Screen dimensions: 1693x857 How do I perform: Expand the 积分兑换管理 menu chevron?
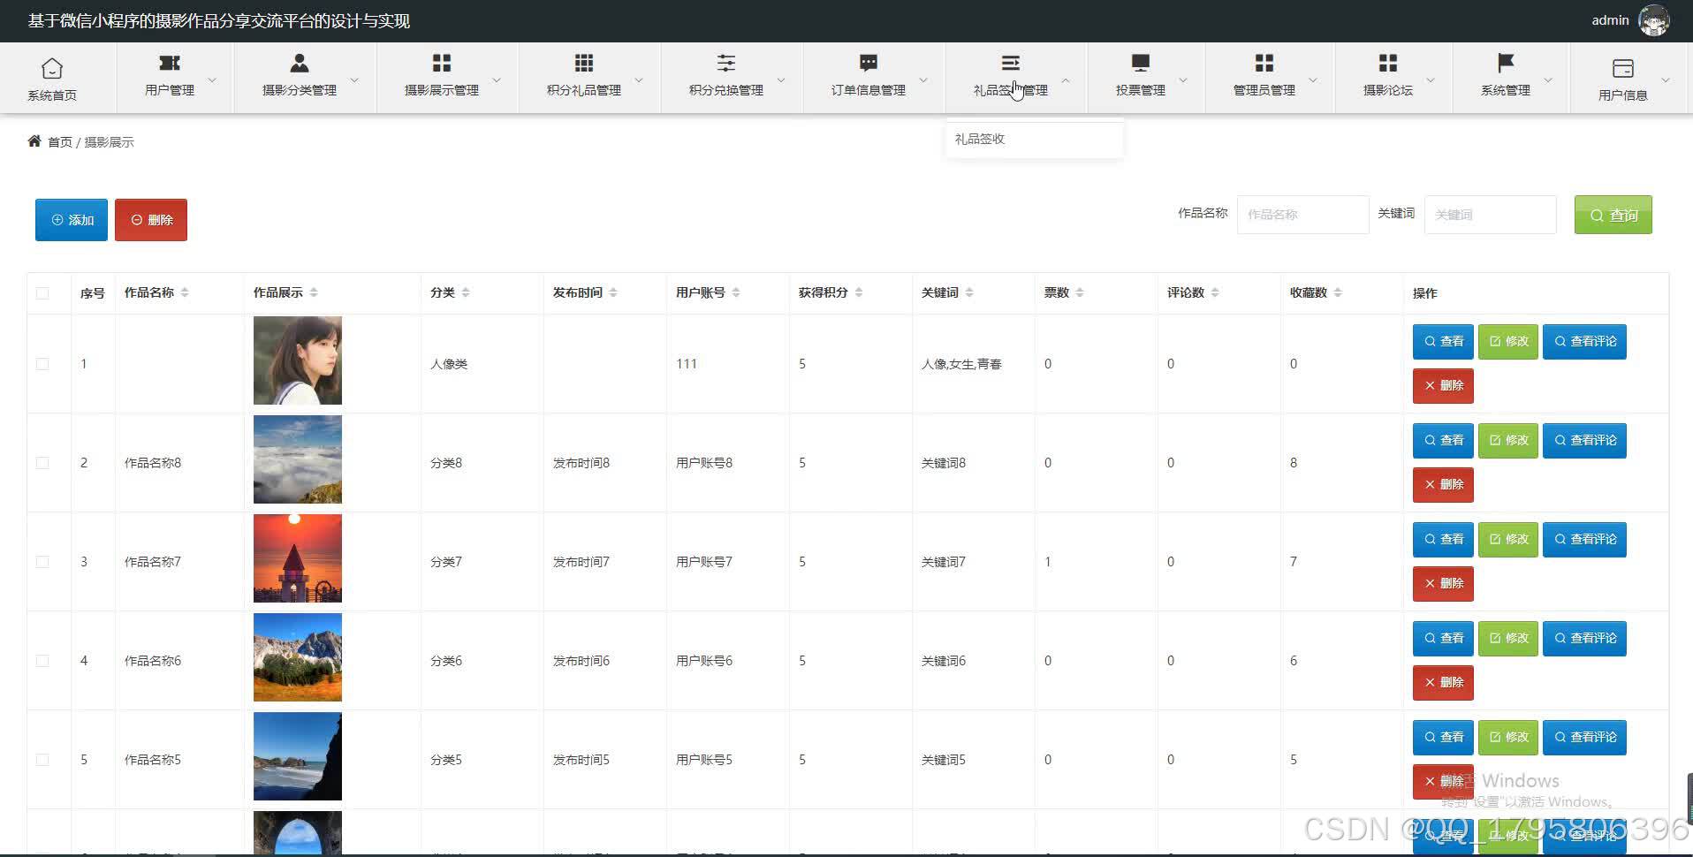pyautogui.click(x=781, y=80)
